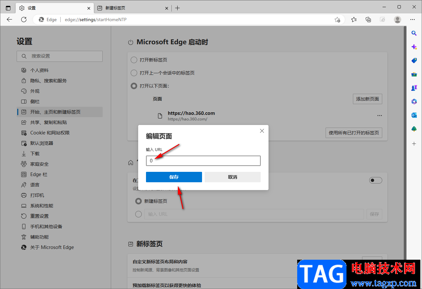Open 个人资料 settings section

tap(60, 70)
